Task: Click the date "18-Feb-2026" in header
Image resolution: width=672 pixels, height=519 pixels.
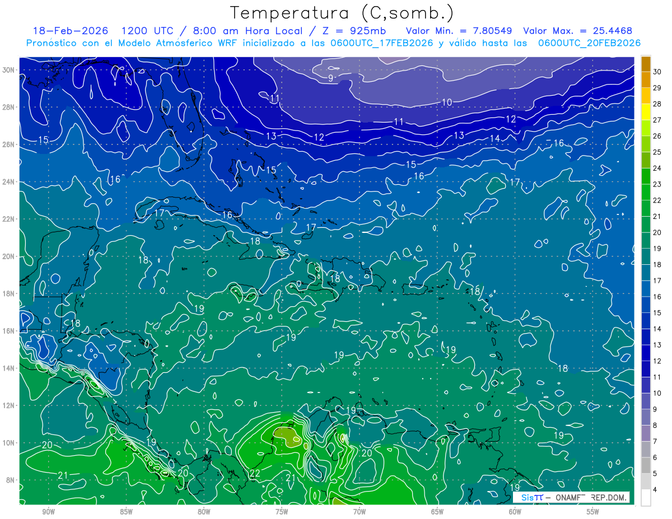Action: click(x=71, y=31)
